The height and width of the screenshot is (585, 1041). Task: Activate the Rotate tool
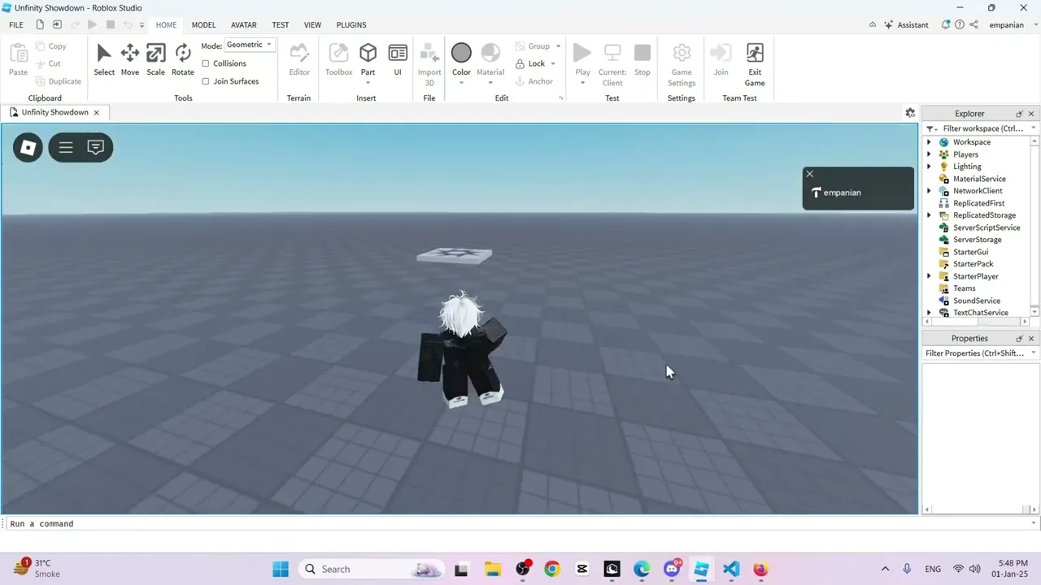point(183,60)
